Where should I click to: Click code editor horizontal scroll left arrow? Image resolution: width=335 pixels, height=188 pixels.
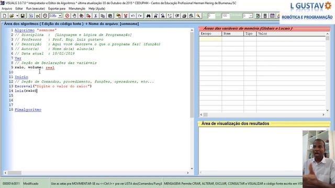[x=6, y=173]
